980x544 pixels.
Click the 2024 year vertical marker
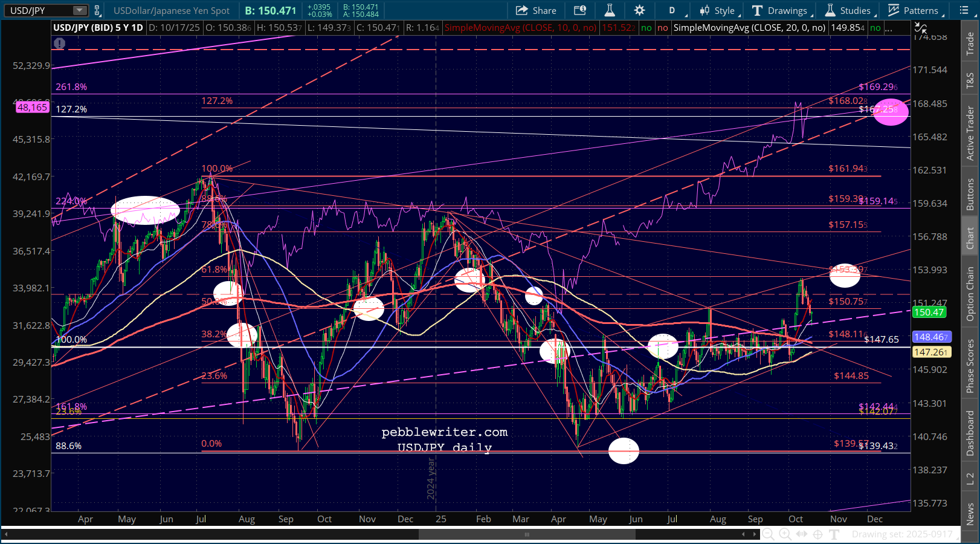coord(431,479)
